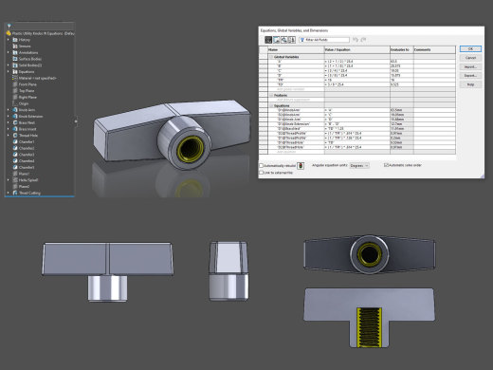
Task: Uncheck Automatic solve order checkbox
Action: [386, 165]
